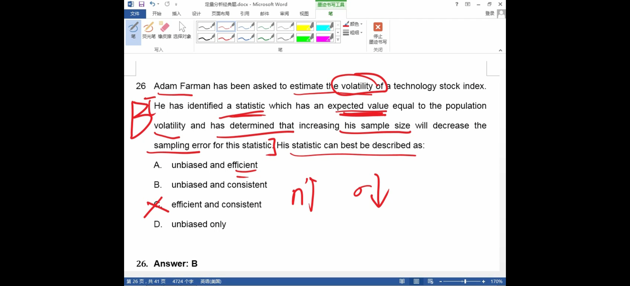630x286 pixels.
Task: Click the word count in status bar
Action: [183, 281]
